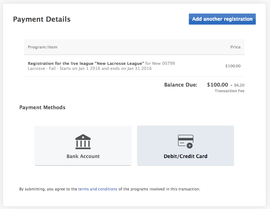Viewport: 270px width, 209px height.
Task: Click the Balance Due label
Action: pyautogui.click(x=181, y=85)
